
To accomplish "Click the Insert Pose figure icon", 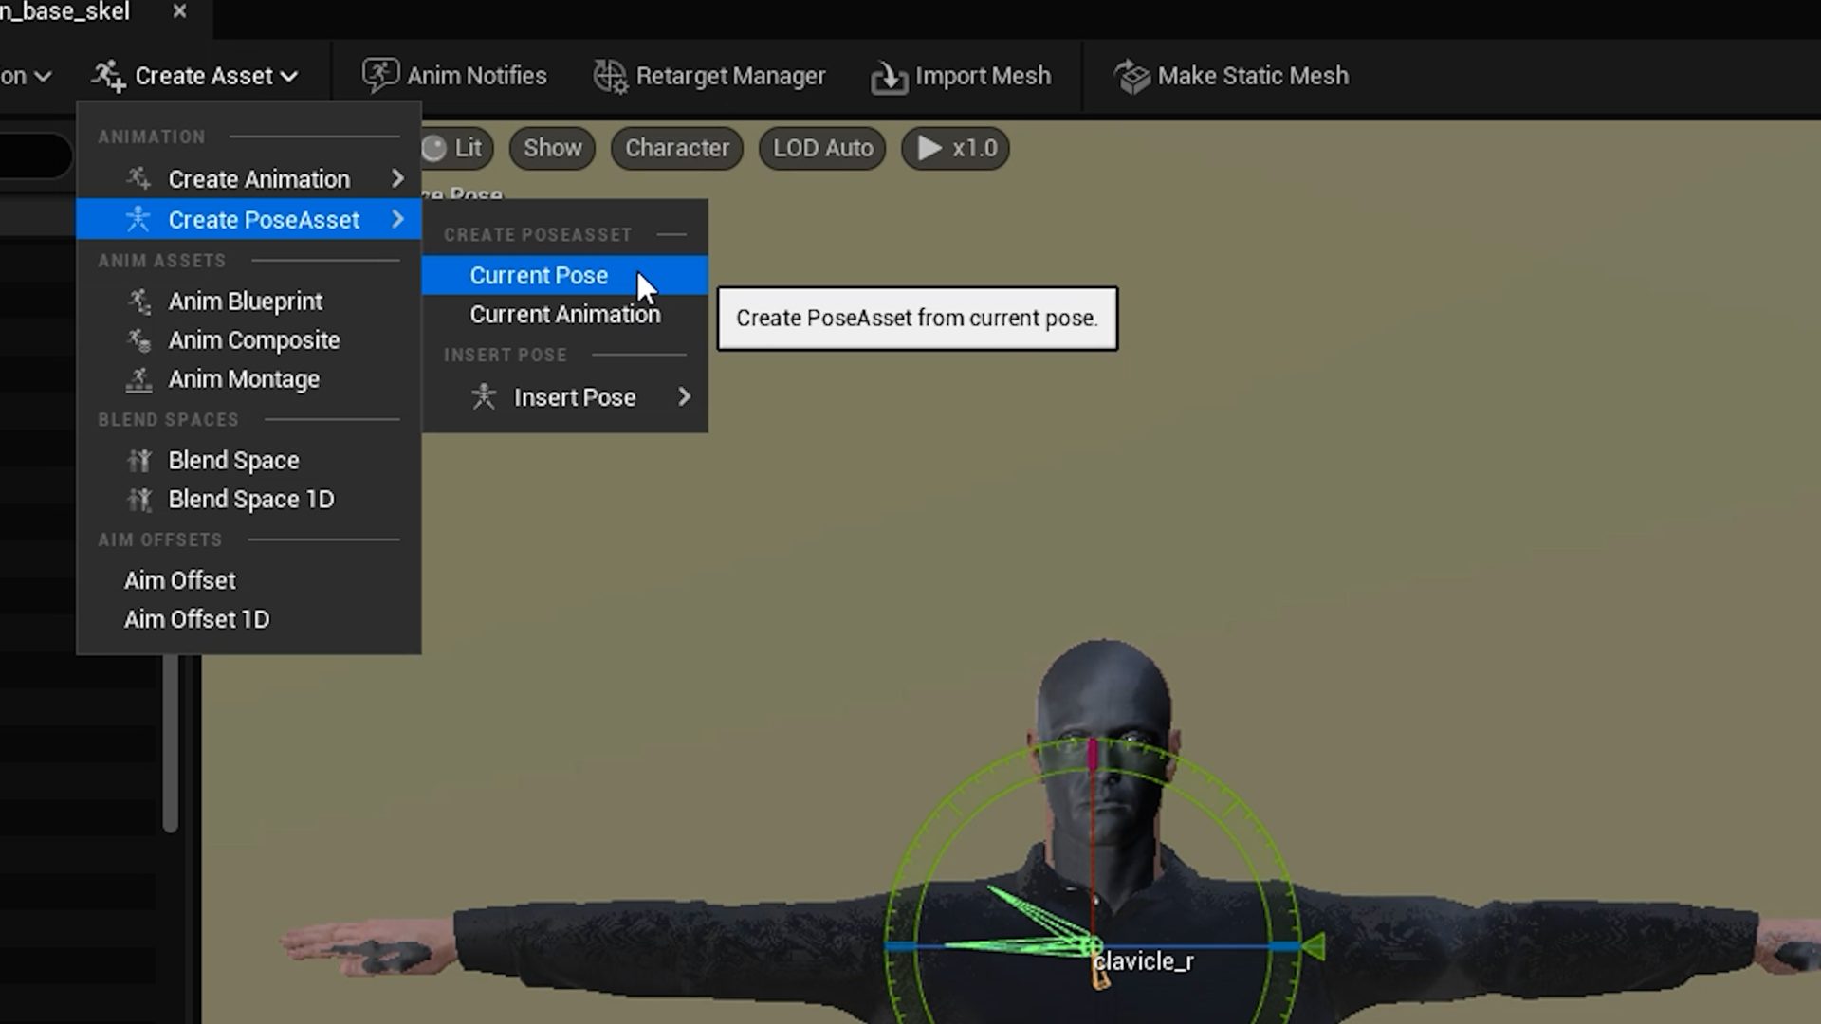I will click(484, 397).
